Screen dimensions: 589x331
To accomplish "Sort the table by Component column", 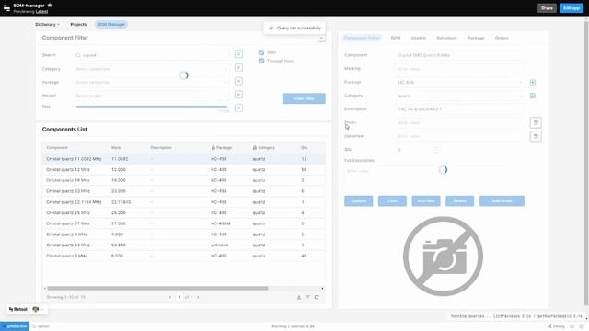I will point(57,148).
